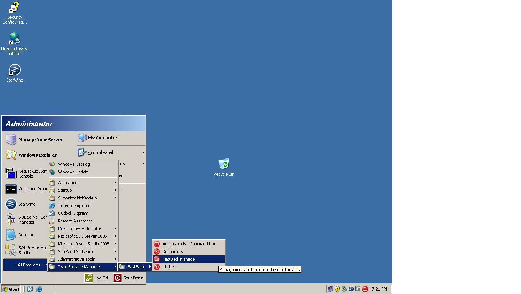Click Safely Remove Hardware tray icon
This screenshot has width=521, height=294.
point(344,289)
